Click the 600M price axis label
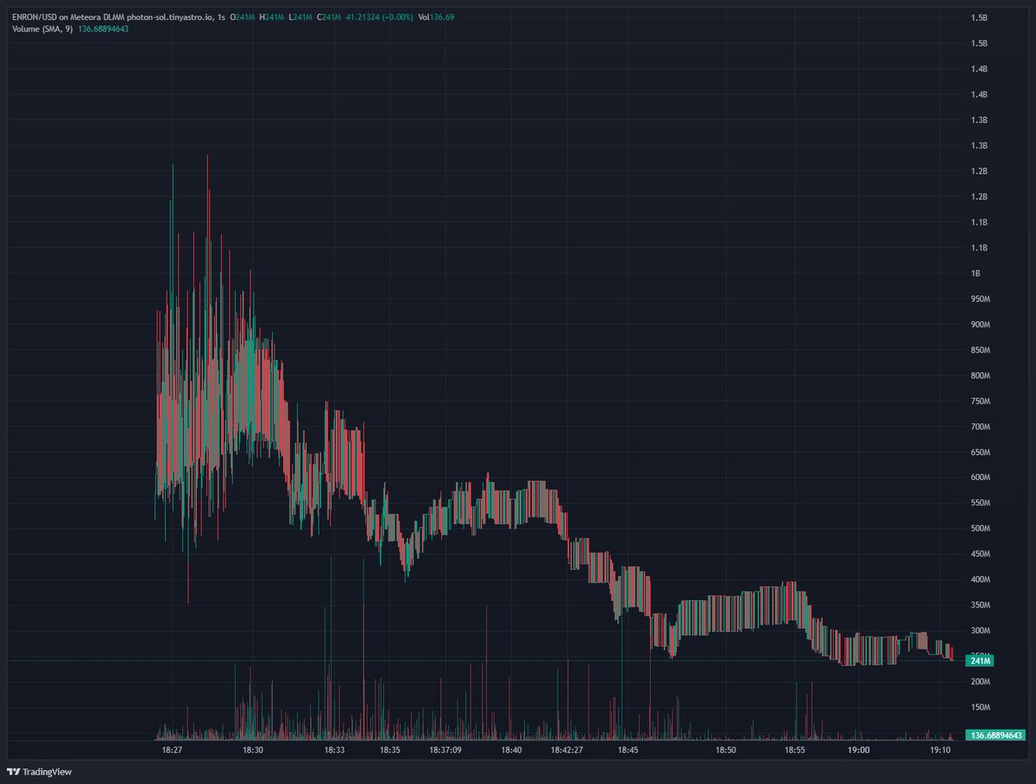 click(980, 477)
